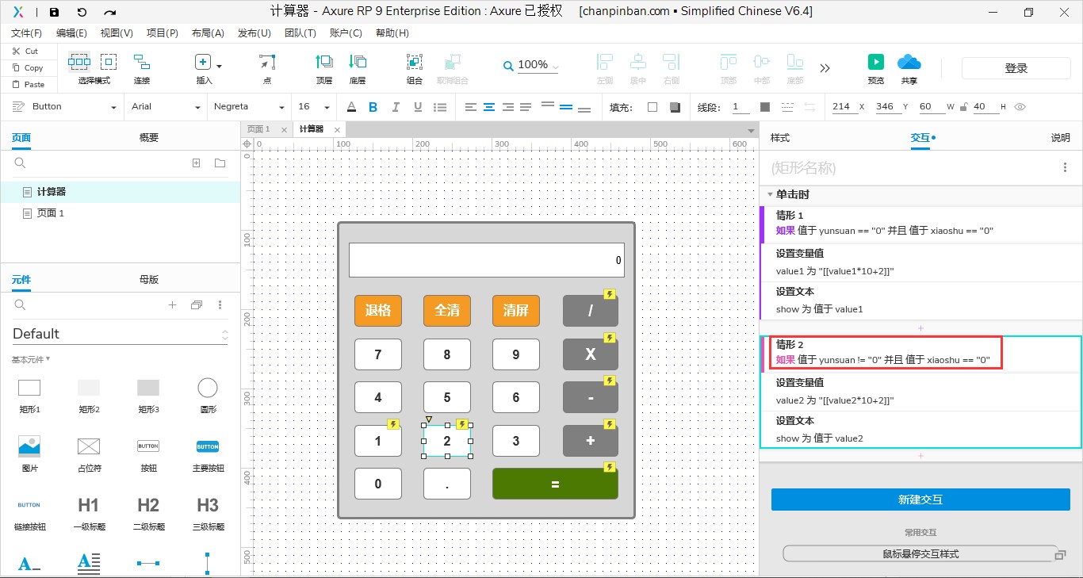Choose the intersected selection mode icon
Image resolution: width=1083 pixels, height=578 pixels.
tap(79, 62)
